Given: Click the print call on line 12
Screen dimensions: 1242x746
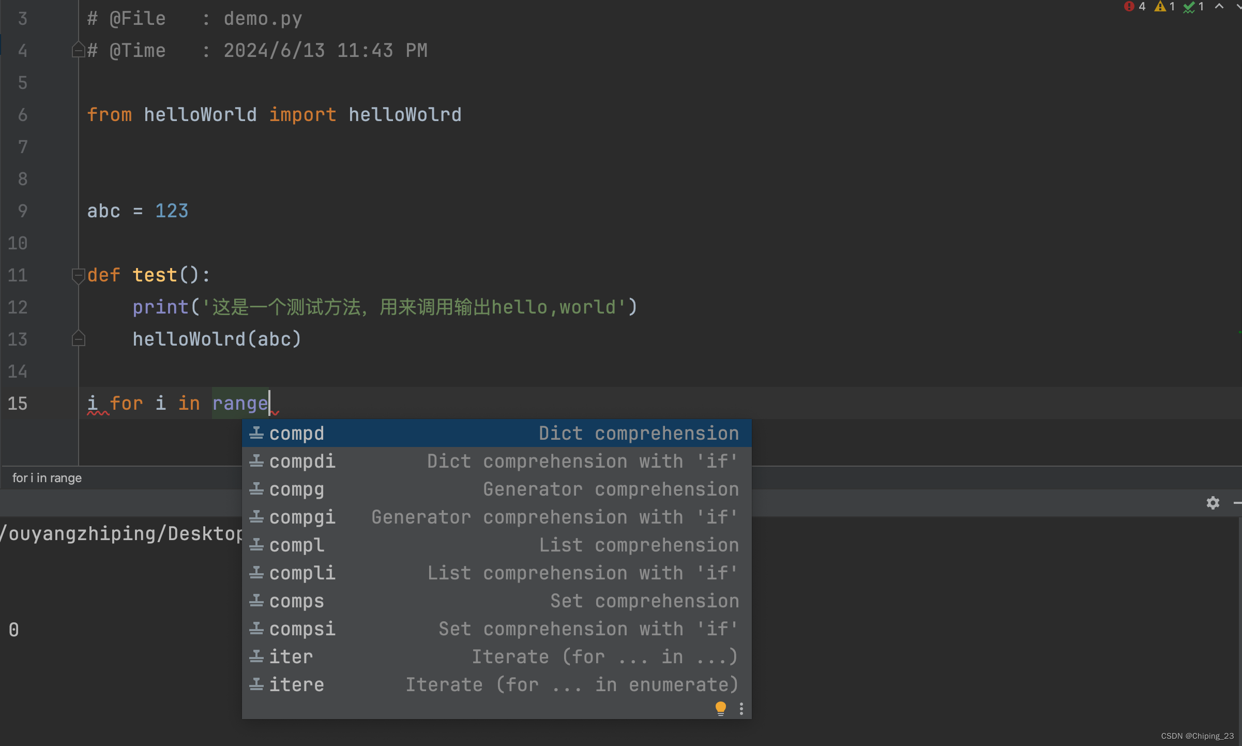Looking at the screenshot, I should [160, 307].
